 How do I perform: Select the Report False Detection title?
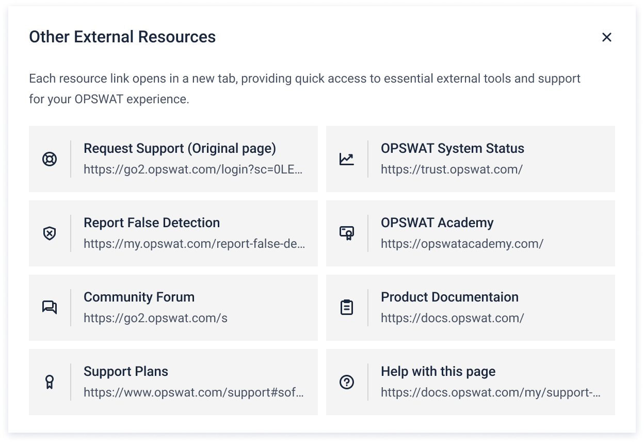click(152, 223)
